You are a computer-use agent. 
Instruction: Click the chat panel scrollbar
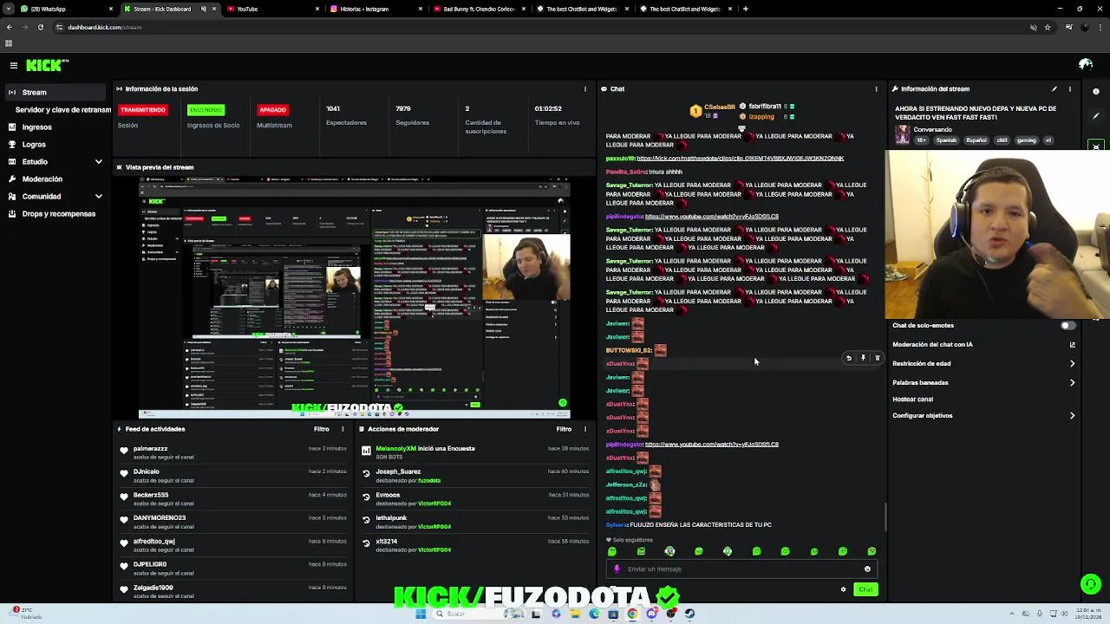[x=885, y=517]
